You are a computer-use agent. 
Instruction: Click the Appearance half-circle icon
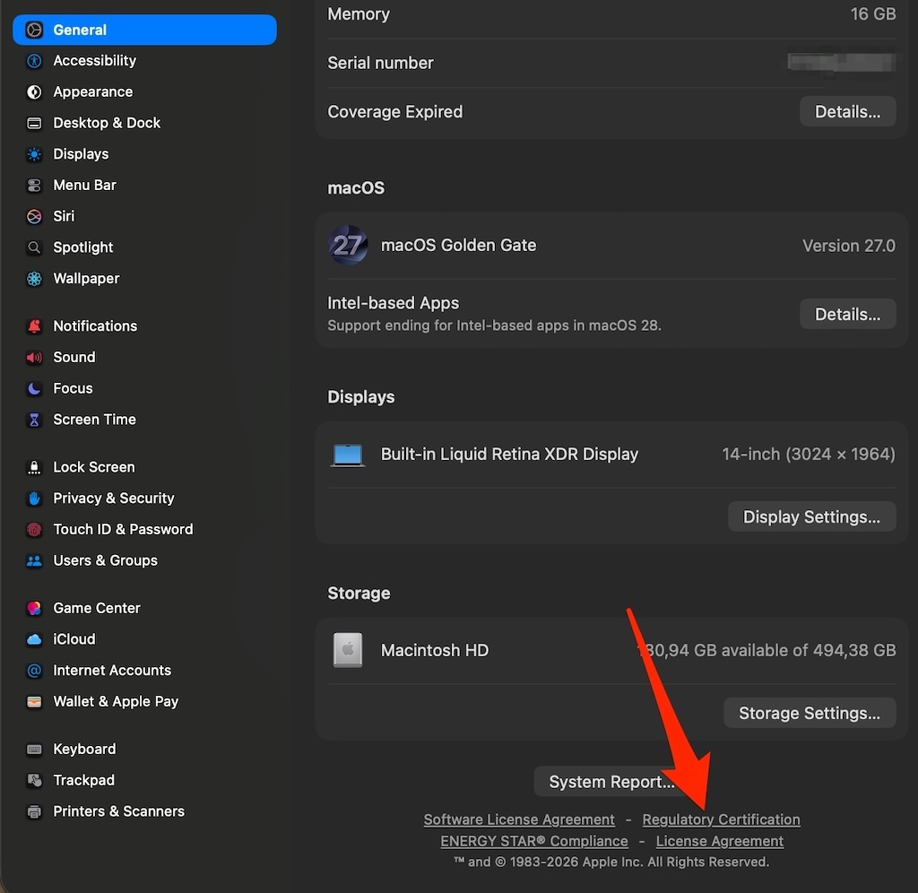[x=35, y=92]
